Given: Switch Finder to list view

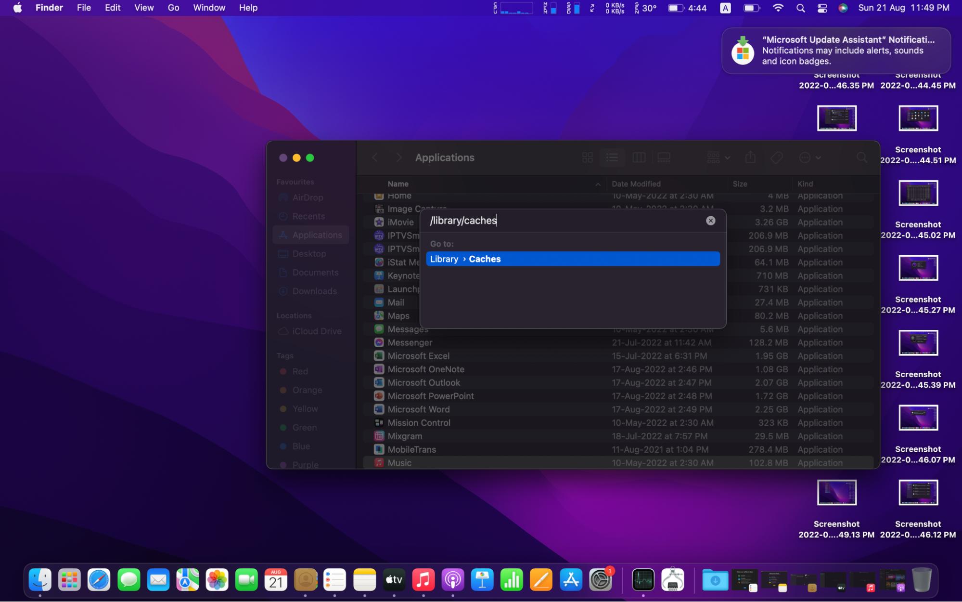Looking at the screenshot, I should point(612,157).
